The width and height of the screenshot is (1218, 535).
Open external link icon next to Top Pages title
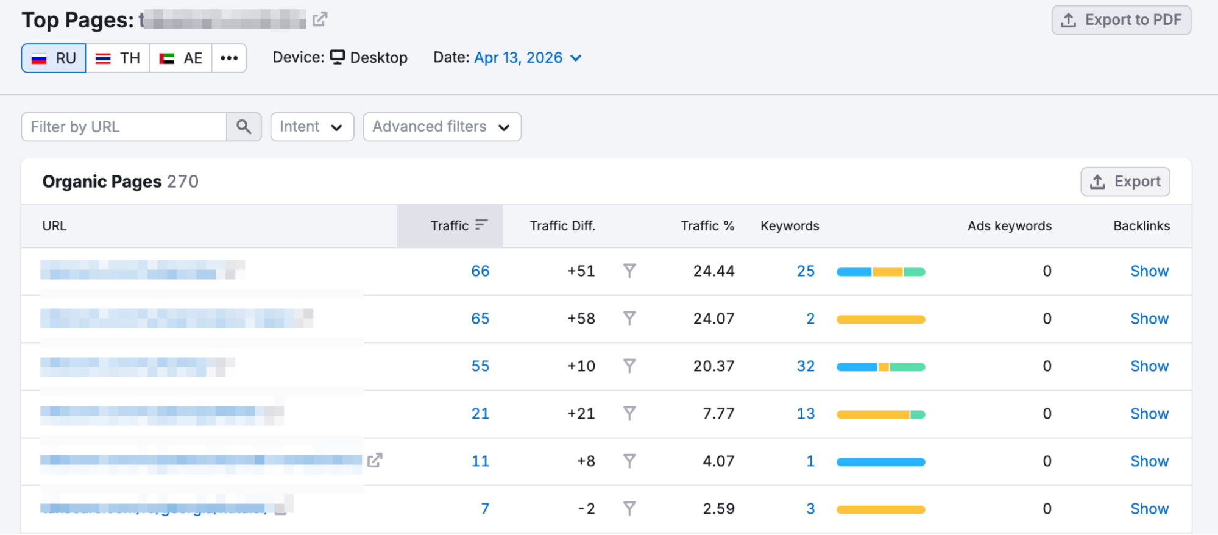[x=320, y=19]
